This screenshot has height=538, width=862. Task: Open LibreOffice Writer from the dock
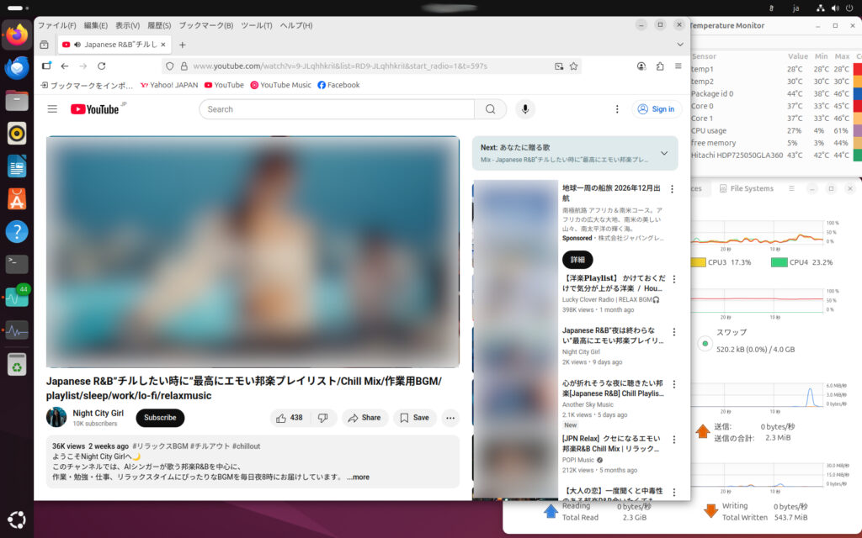tap(17, 166)
